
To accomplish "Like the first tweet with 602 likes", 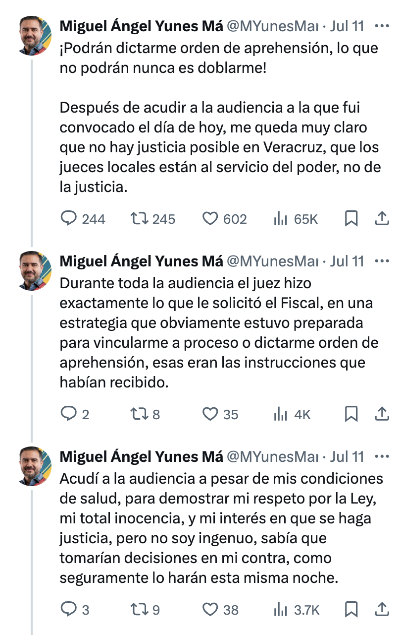I will (211, 219).
